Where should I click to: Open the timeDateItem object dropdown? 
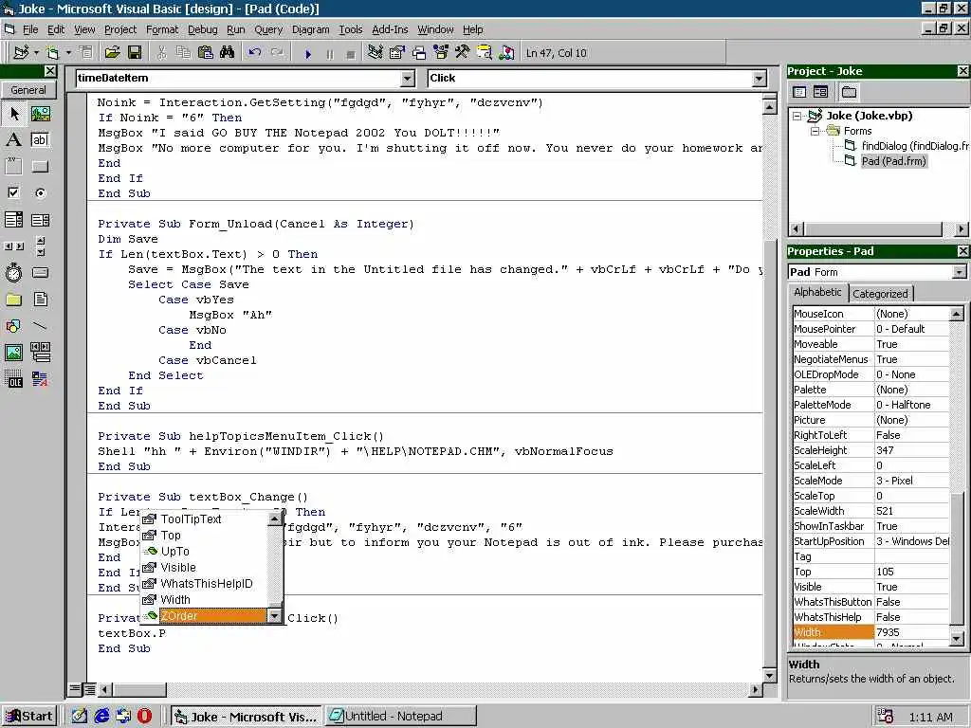point(407,79)
